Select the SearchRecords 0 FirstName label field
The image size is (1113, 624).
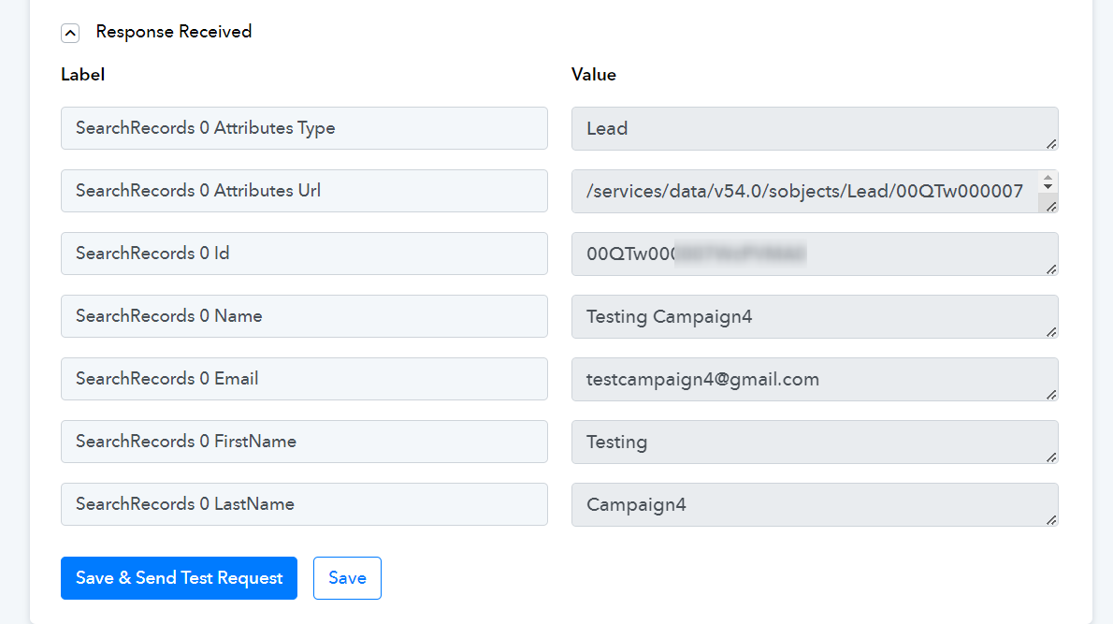[305, 442]
